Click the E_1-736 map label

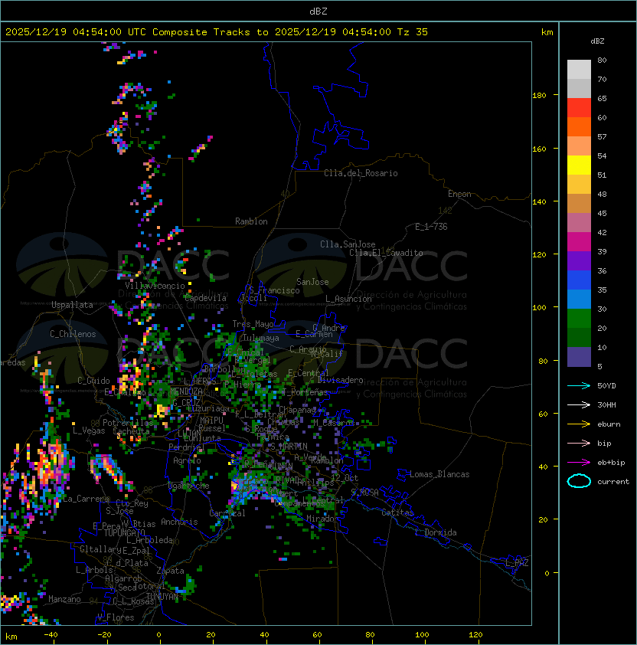431,227
